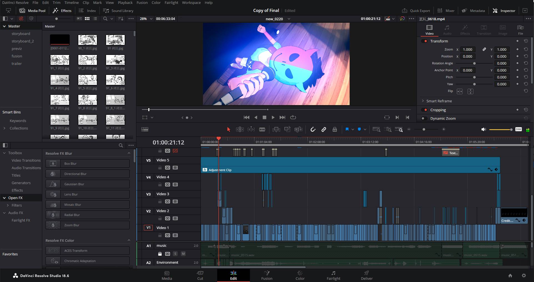Viewport: 534px width, 282px height.
Task: Click the Box Blur effect icon
Action: pyautogui.click(x=53, y=164)
